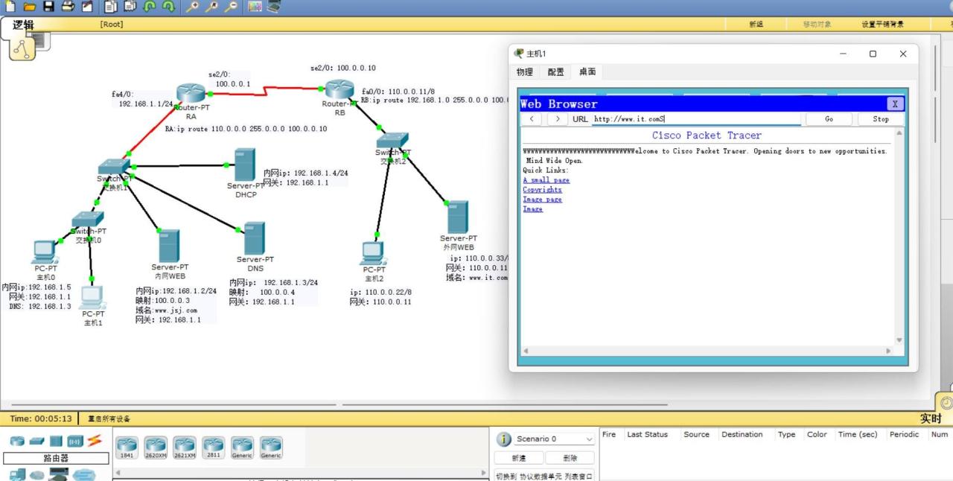Screen dimensions: 953x481
Task: Open the 'A small page' link
Action: pyautogui.click(x=546, y=180)
